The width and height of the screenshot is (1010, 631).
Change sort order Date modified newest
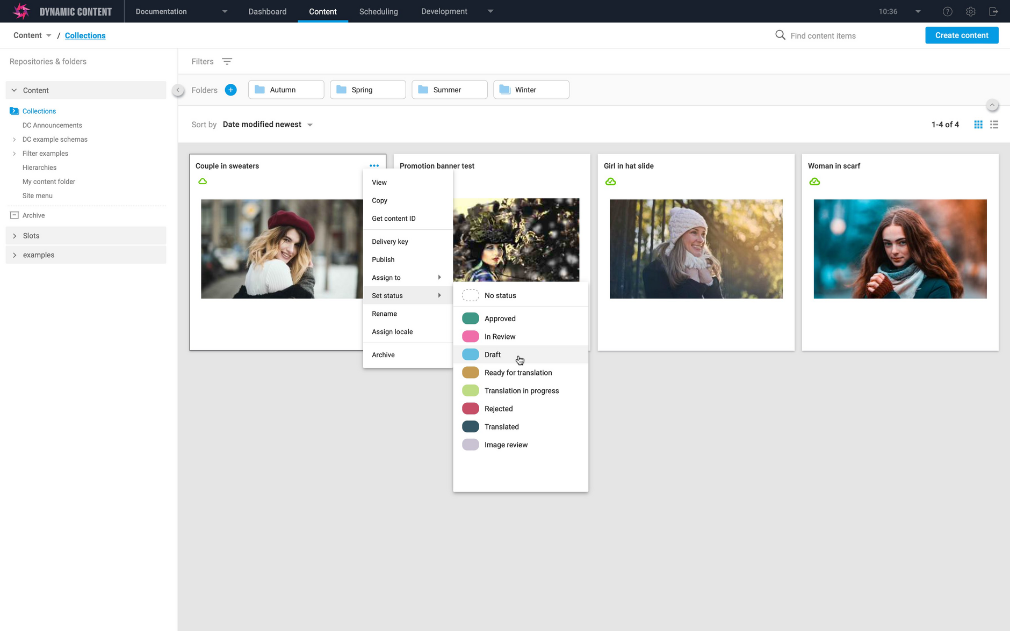(268, 125)
